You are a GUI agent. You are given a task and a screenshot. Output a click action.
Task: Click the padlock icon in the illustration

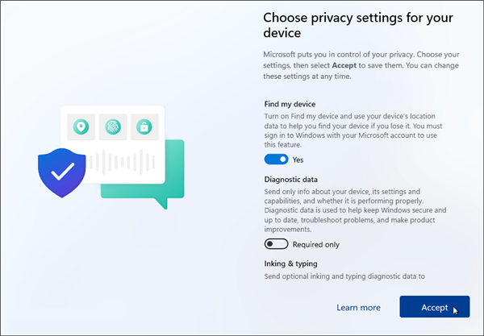click(x=144, y=127)
